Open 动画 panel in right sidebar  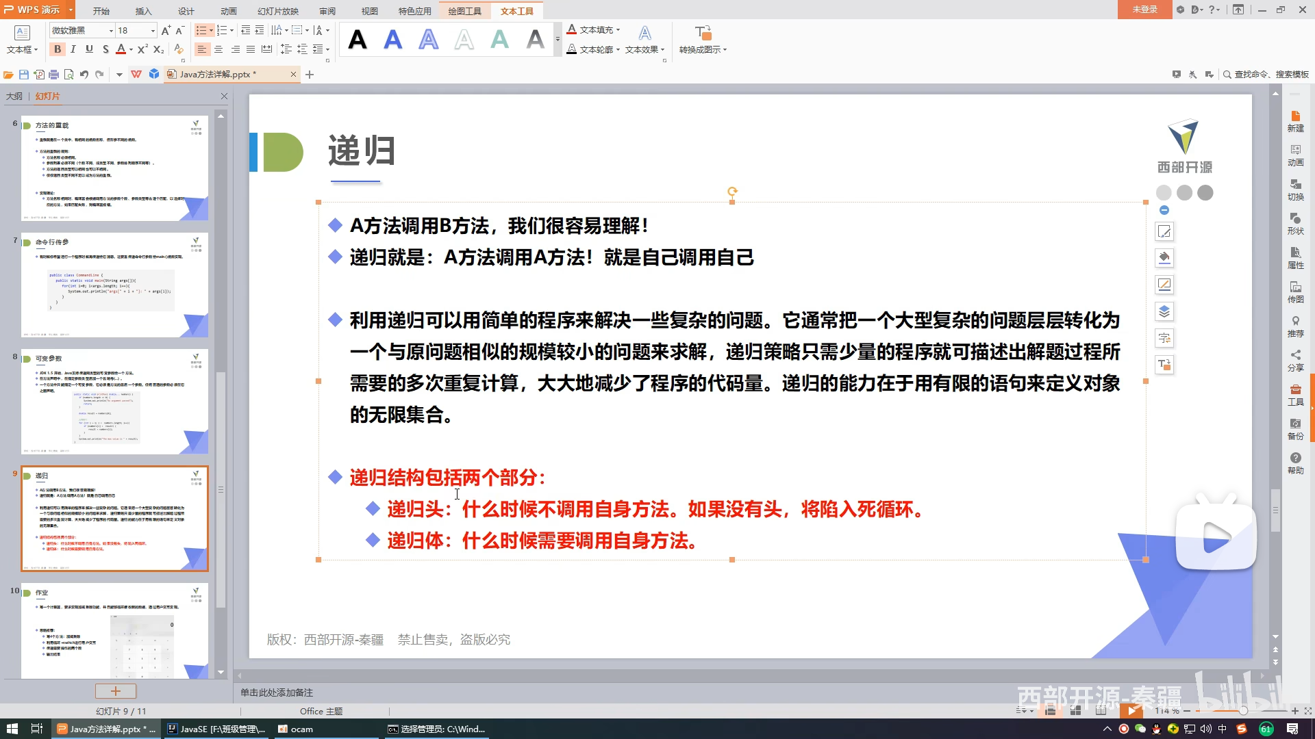1295,155
